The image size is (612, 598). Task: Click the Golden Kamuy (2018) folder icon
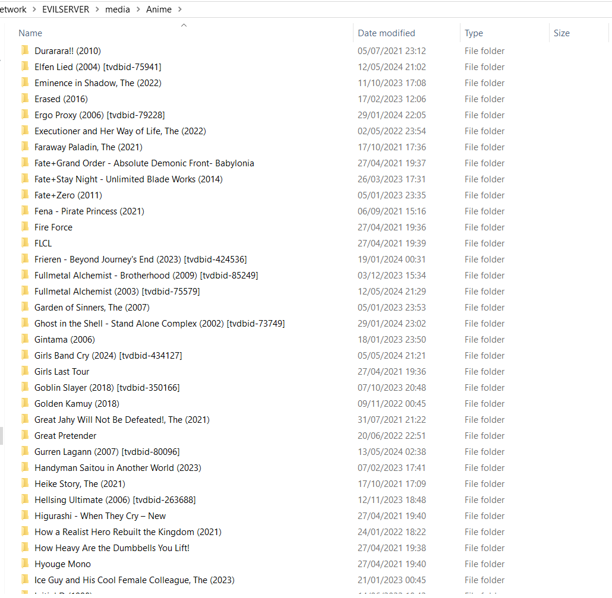coord(25,403)
